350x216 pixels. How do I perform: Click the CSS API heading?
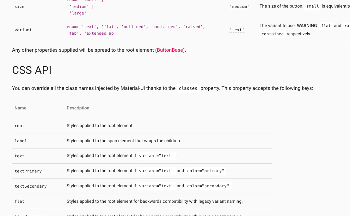click(x=32, y=70)
